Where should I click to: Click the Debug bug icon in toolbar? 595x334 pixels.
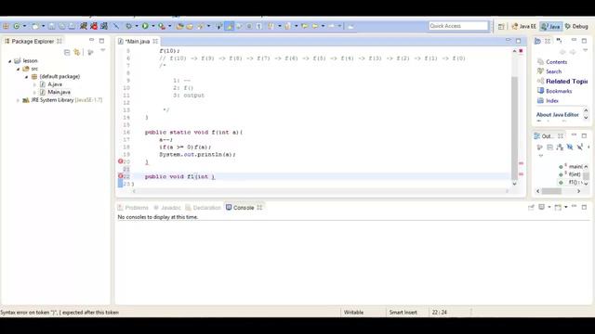[x=128, y=26]
